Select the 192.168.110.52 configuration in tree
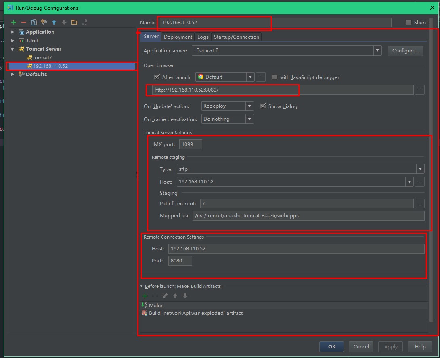 click(72, 66)
